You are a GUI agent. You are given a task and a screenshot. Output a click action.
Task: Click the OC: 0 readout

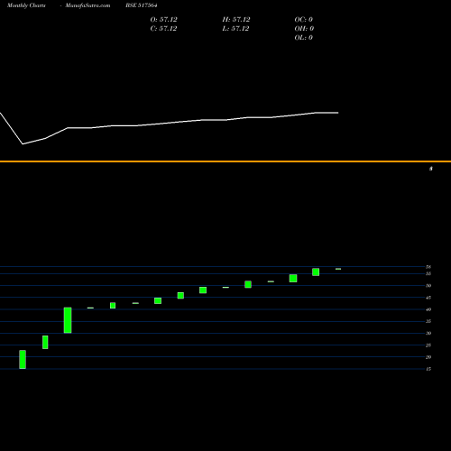(x=304, y=20)
